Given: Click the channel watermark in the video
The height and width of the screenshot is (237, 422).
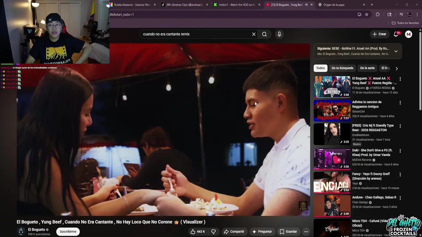Looking at the screenshot, I should pos(303,206).
